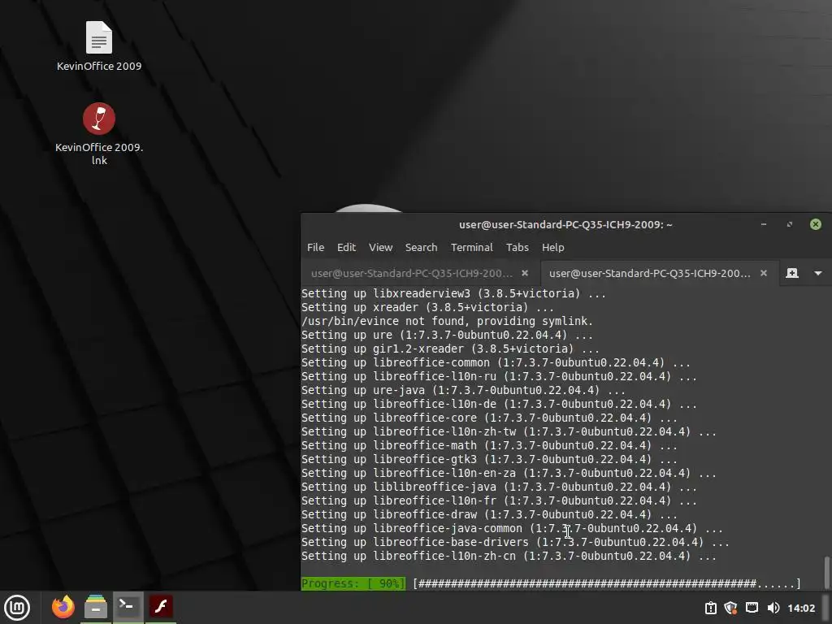Open the update manager shield tray icon
Screen dimensions: 832x624
point(730,608)
